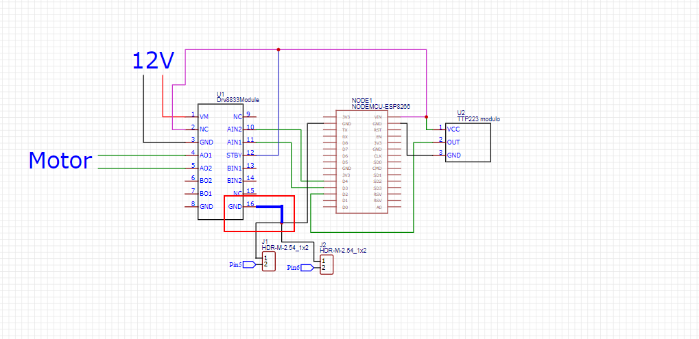
Task: Click the AIN2 pin label
Action: tap(235, 129)
